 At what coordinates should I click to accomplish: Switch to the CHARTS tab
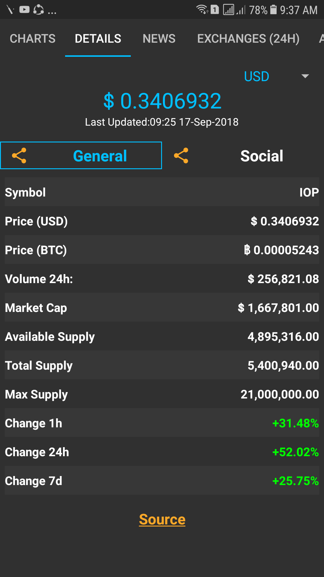click(33, 39)
